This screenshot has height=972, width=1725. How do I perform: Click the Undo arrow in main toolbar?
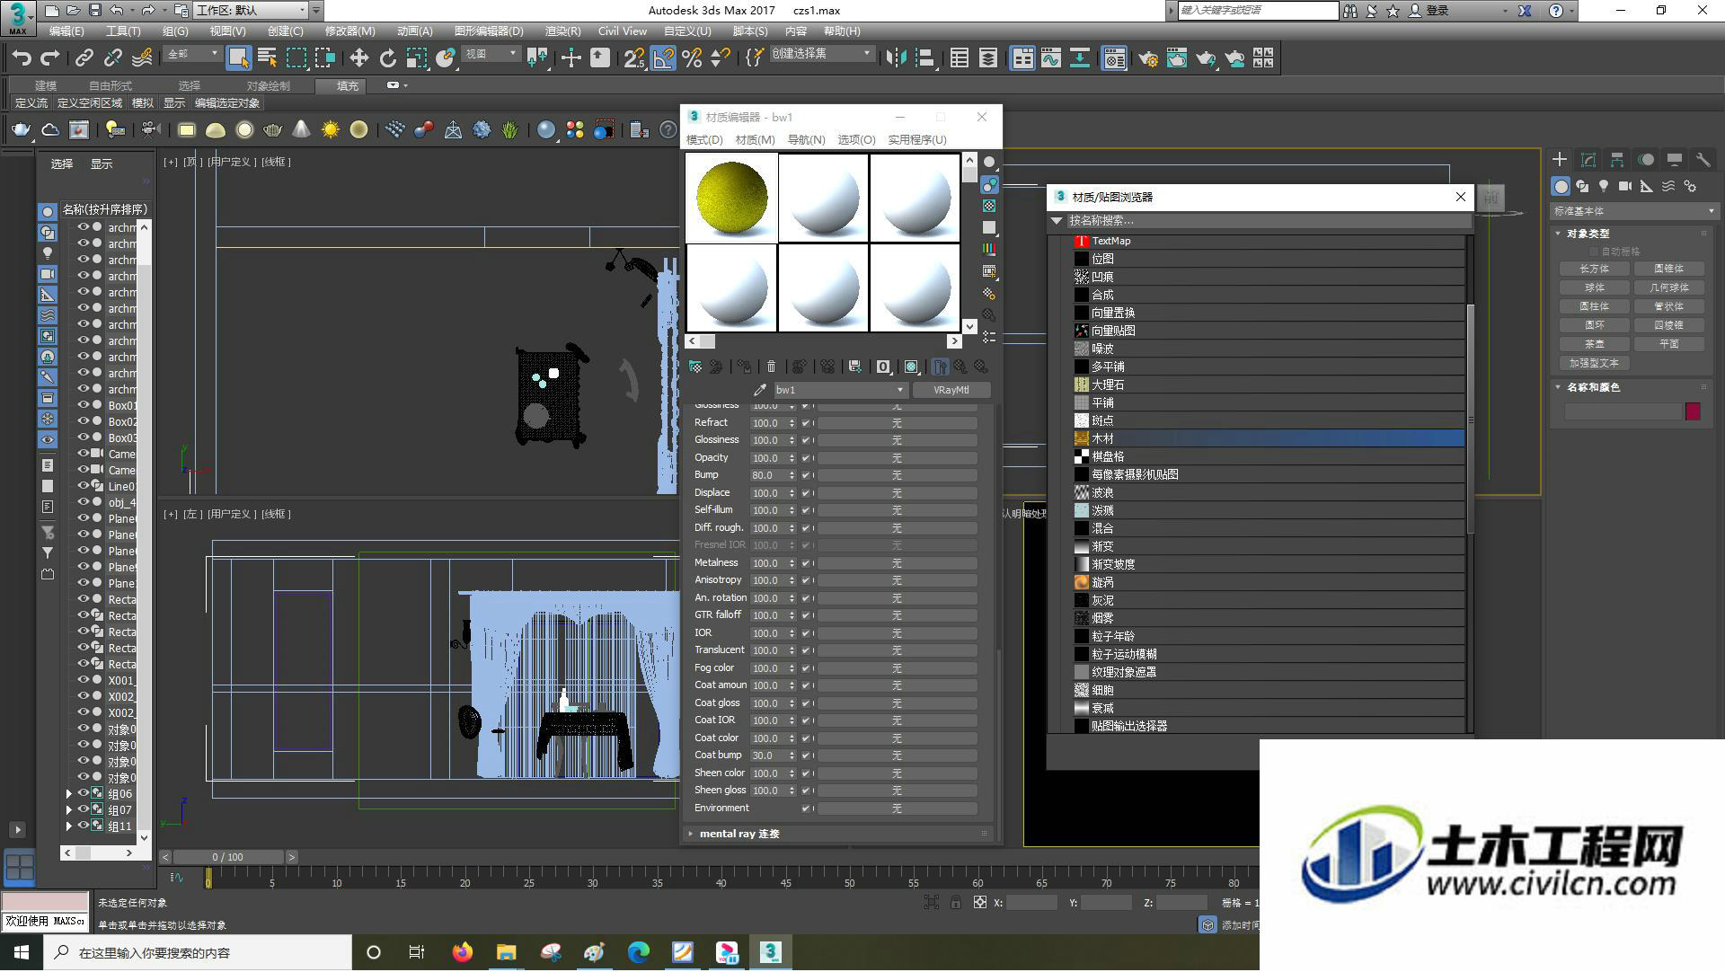pyautogui.click(x=22, y=58)
